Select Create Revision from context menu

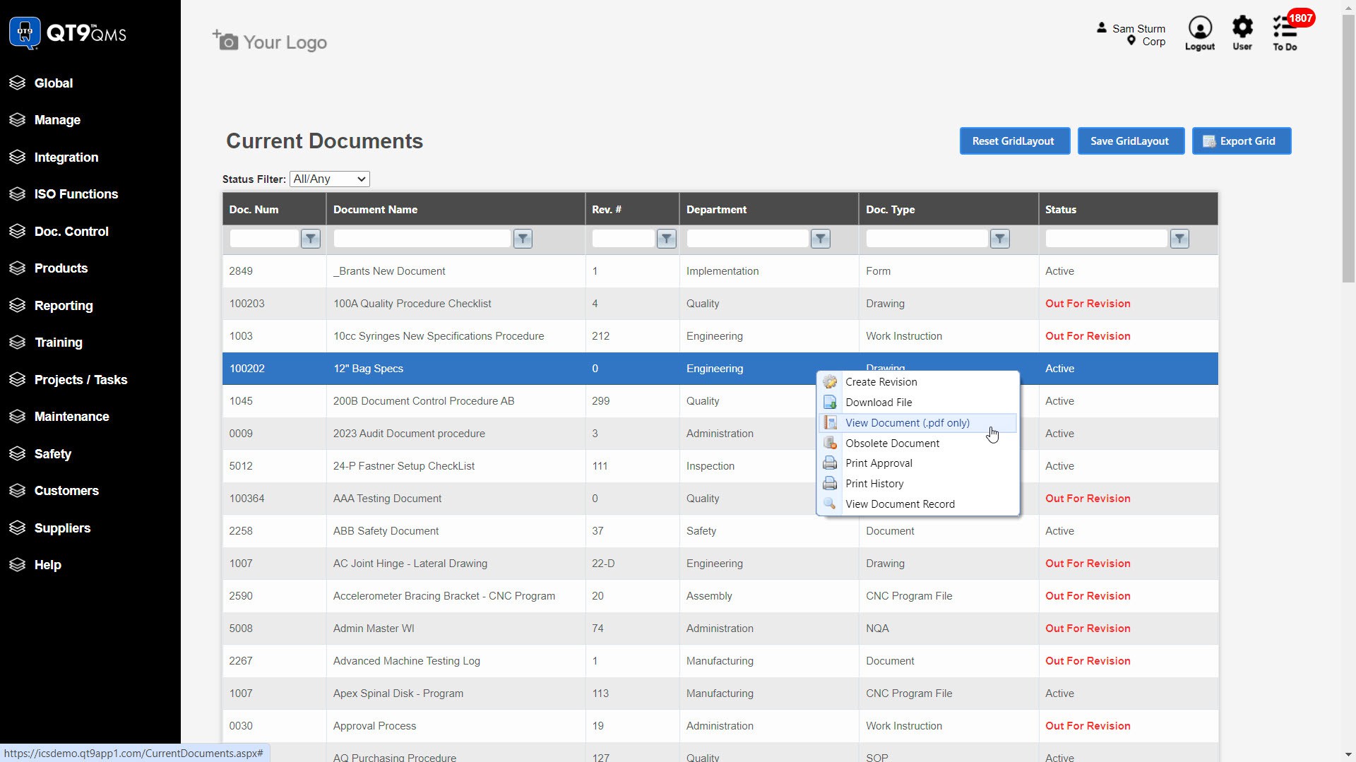pyautogui.click(x=881, y=382)
